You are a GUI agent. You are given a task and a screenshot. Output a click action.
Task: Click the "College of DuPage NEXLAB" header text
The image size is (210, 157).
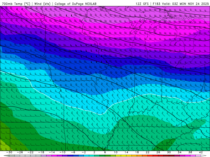75,4
